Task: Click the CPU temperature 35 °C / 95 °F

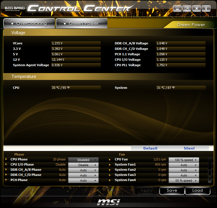Action: (76, 88)
